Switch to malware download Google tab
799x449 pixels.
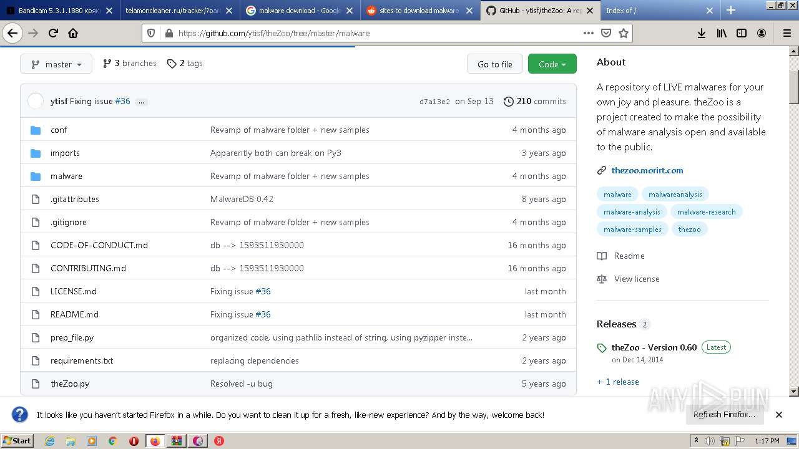click(x=300, y=11)
